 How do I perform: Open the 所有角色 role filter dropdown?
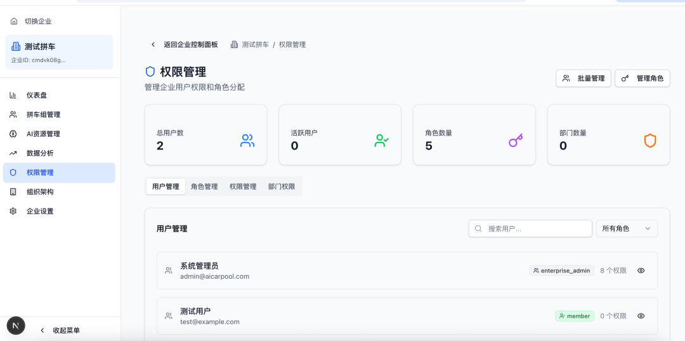[627, 228]
